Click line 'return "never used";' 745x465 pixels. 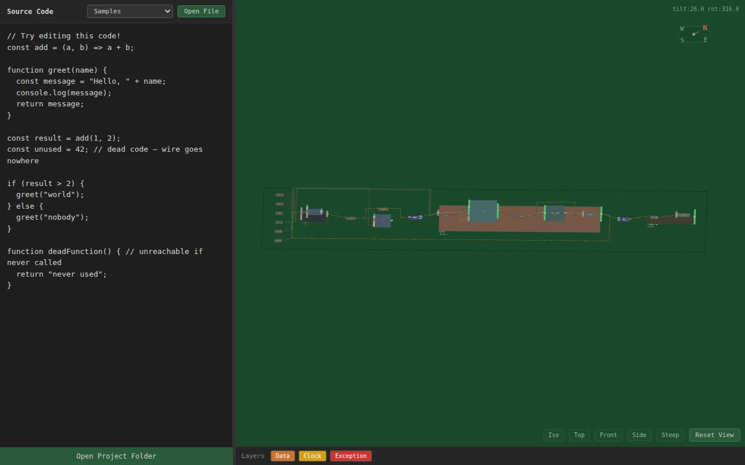pos(62,274)
